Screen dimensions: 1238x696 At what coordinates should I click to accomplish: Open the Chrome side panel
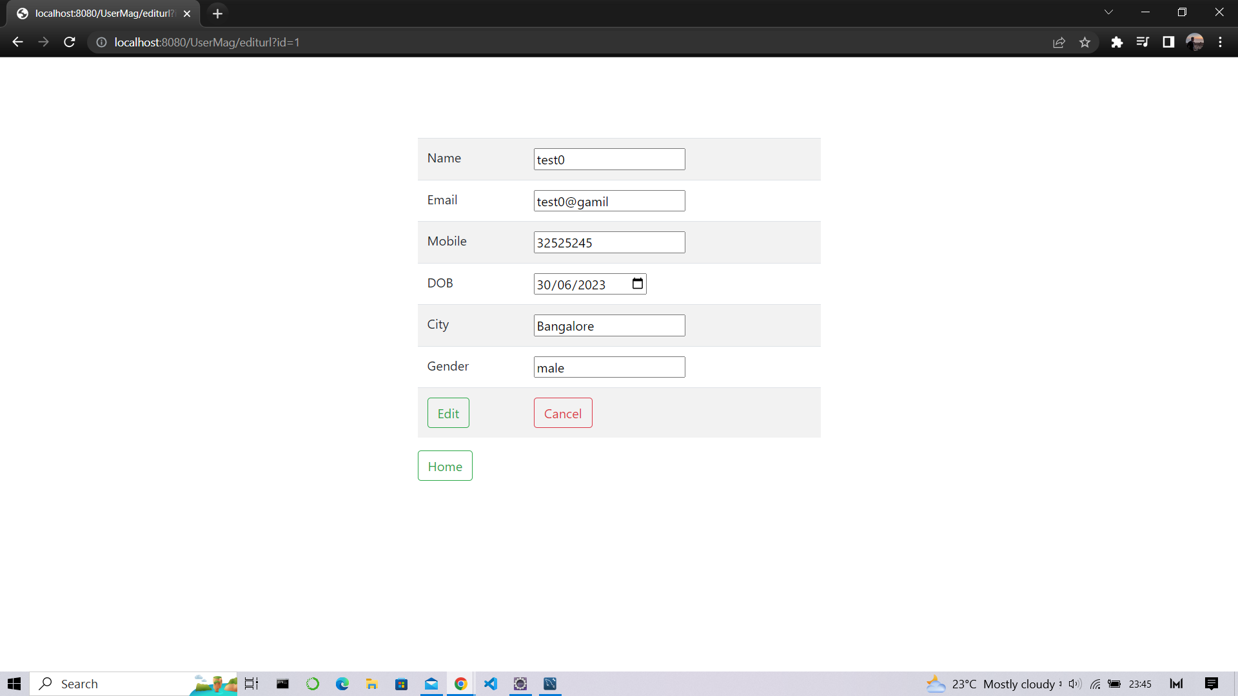click(x=1169, y=42)
